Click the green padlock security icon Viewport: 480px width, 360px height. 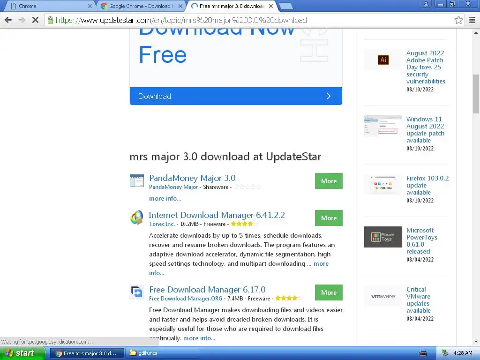pyautogui.click(x=50, y=20)
